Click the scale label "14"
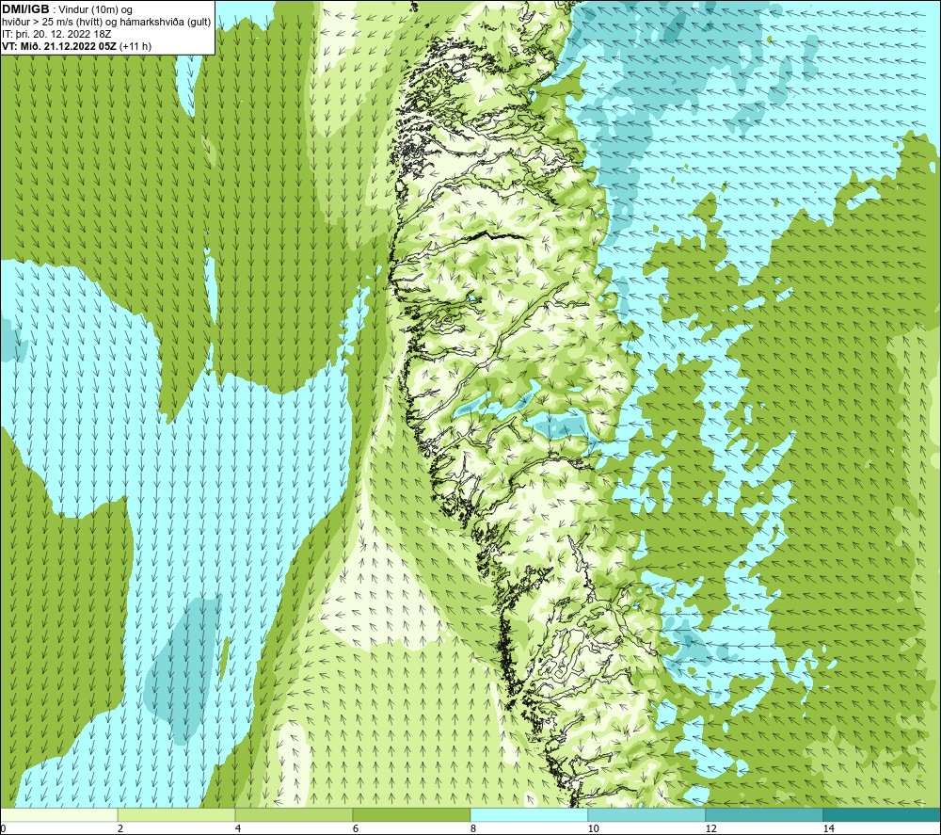Viewport: 941px width, 835px height. point(828,828)
